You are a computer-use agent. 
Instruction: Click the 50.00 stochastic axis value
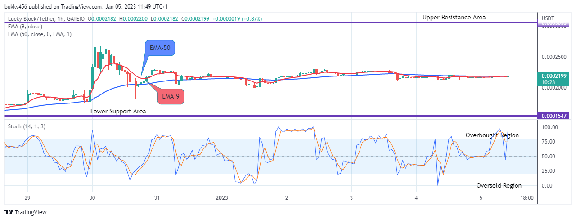tap(549, 157)
